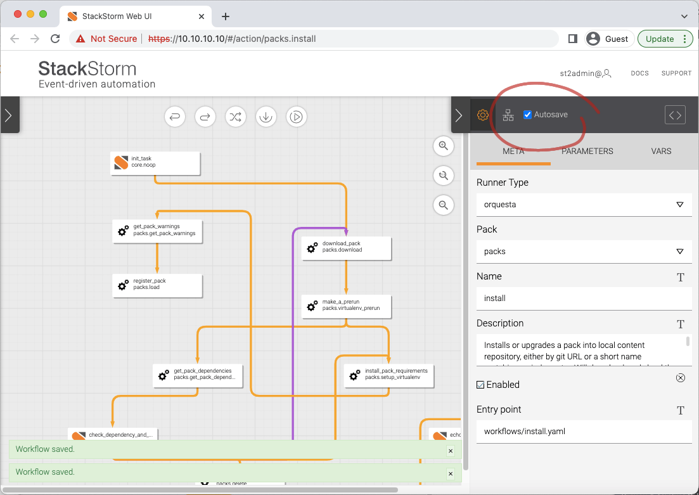Click the circled X icon beside Enabled
The height and width of the screenshot is (495, 699).
click(x=680, y=378)
